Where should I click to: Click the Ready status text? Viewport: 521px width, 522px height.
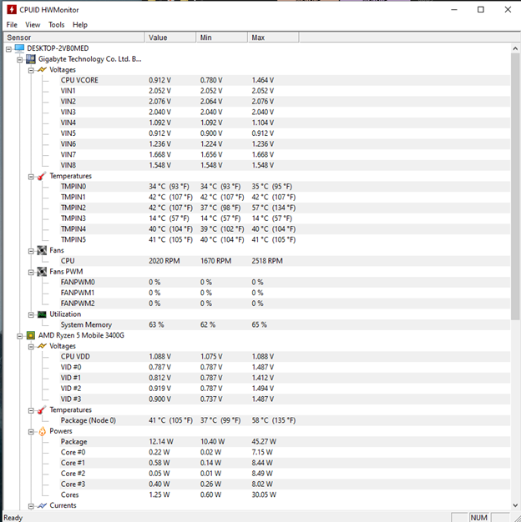[x=13, y=518]
